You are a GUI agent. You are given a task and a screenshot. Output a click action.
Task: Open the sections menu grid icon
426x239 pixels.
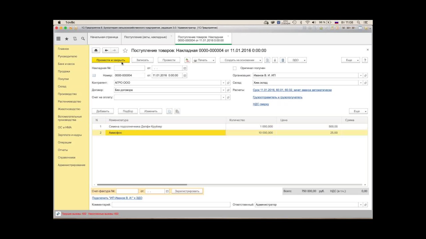click(59, 39)
